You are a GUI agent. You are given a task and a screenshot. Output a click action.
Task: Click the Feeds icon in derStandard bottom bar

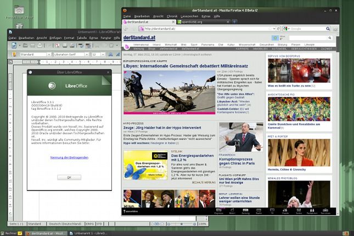285,211
